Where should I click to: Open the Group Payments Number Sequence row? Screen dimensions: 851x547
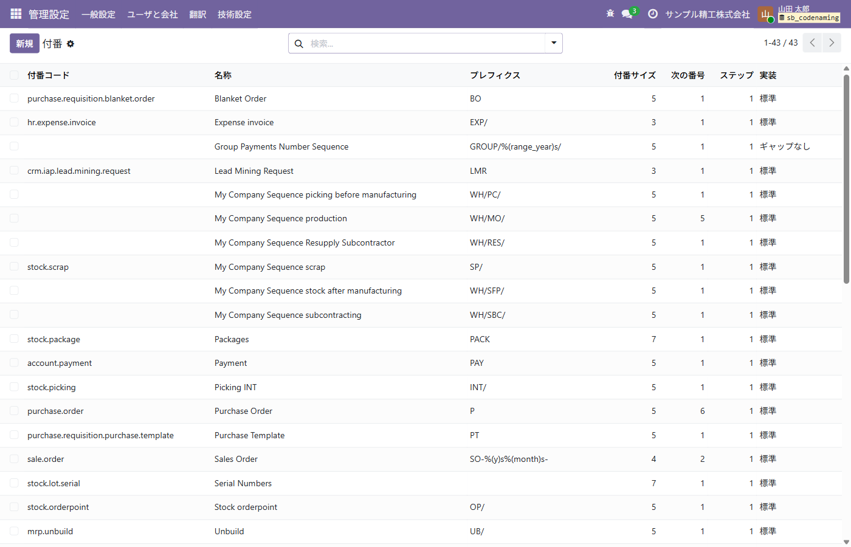(x=421, y=146)
